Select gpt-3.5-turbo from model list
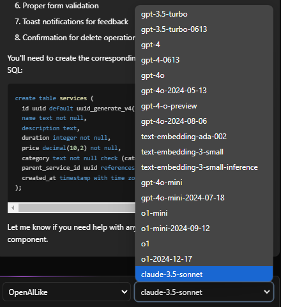Screen dimensions: 281x307 point(204,14)
